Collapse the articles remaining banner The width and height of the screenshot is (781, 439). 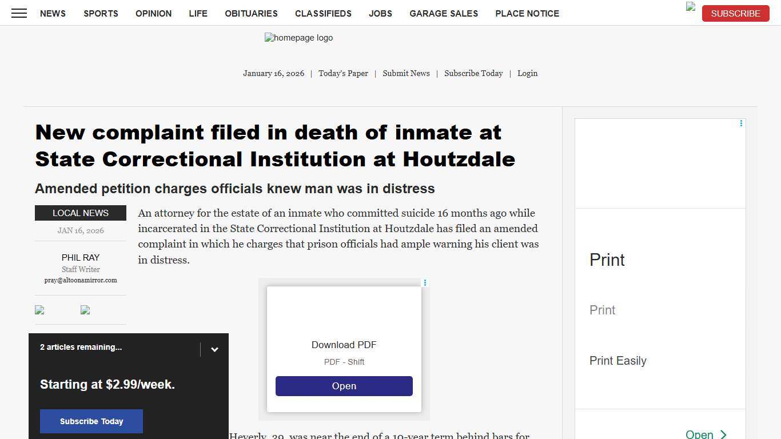coord(215,349)
